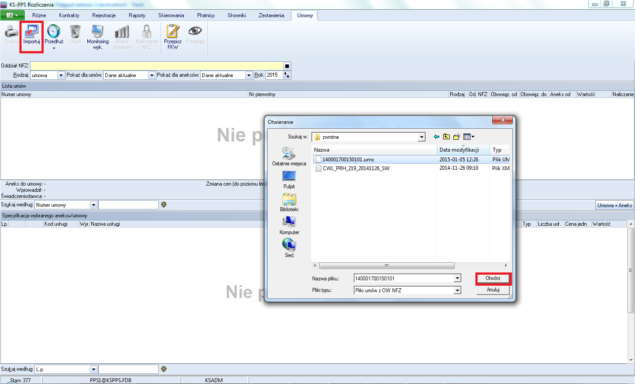Select file 140001700150101.umx
This screenshot has height=384, width=635.
pyautogui.click(x=348, y=160)
